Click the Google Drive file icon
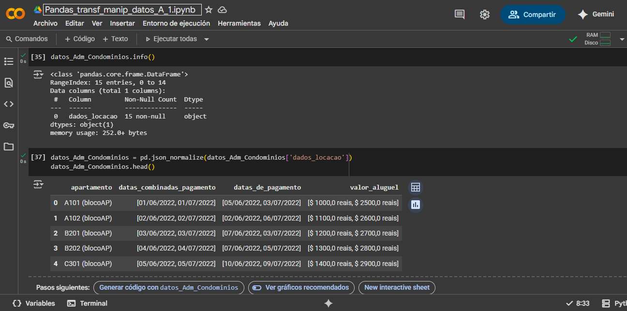This screenshot has height=311, width=627. (38, 10)
